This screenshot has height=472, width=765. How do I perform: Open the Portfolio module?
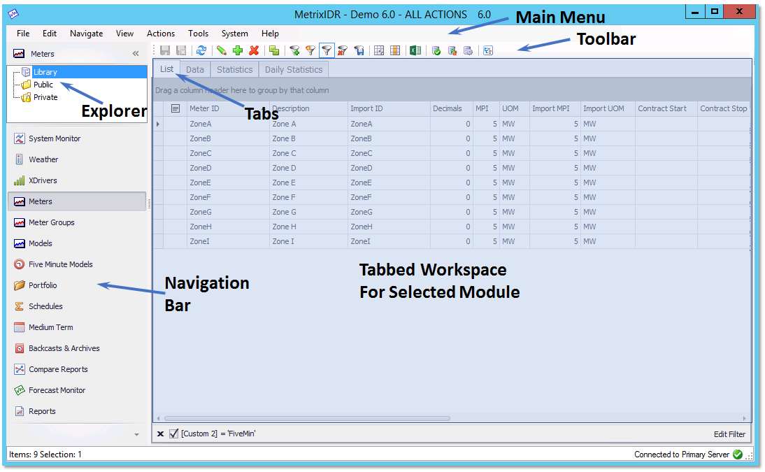pyautogui.click(x=77, y=285)
